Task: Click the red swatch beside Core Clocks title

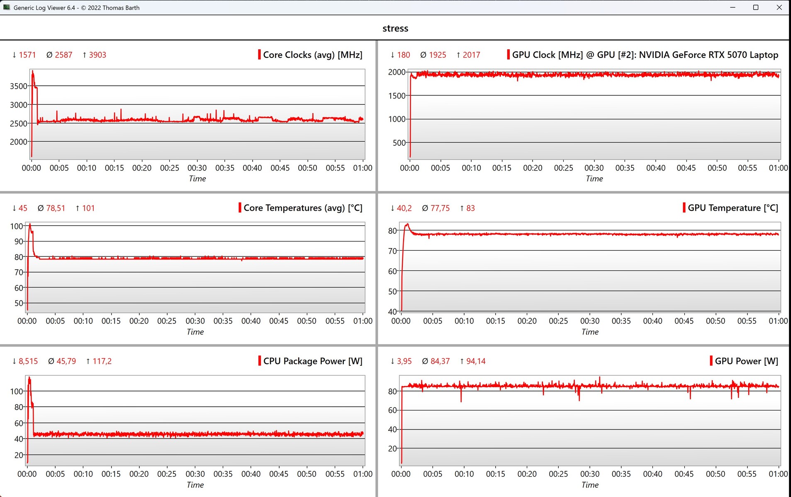Action: 259,55
